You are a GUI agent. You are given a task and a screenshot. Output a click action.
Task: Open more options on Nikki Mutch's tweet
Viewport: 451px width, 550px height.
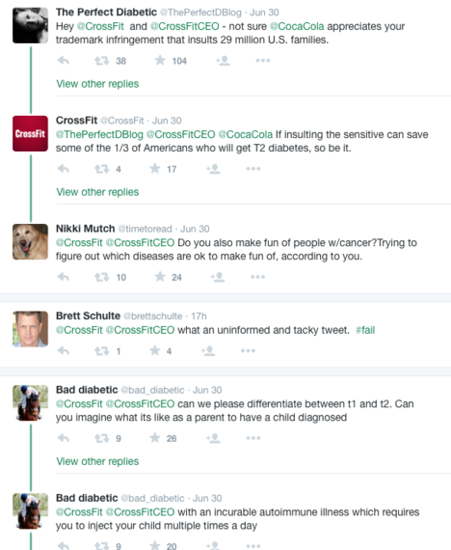click(258, 277)
